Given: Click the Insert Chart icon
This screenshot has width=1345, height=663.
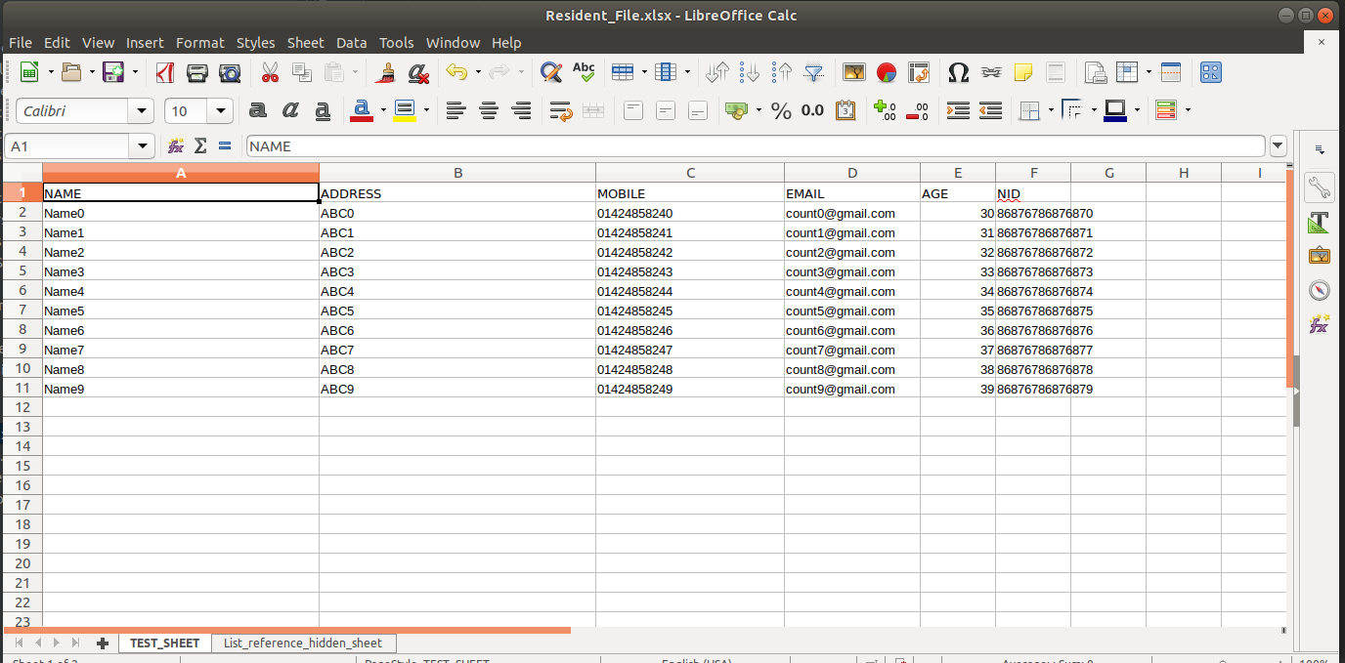Looking at the screenshot, I should pyautogui.click(x=887, y=72).
